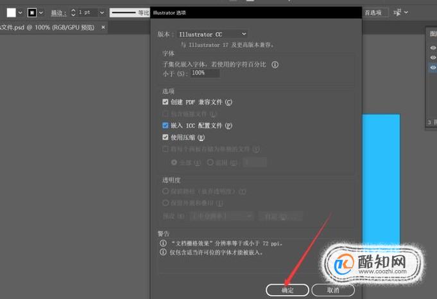The image size is (437, 299).
Task: Toggle visibility eye of second layer
Action: pyautogui.click(x=433, y=57)
